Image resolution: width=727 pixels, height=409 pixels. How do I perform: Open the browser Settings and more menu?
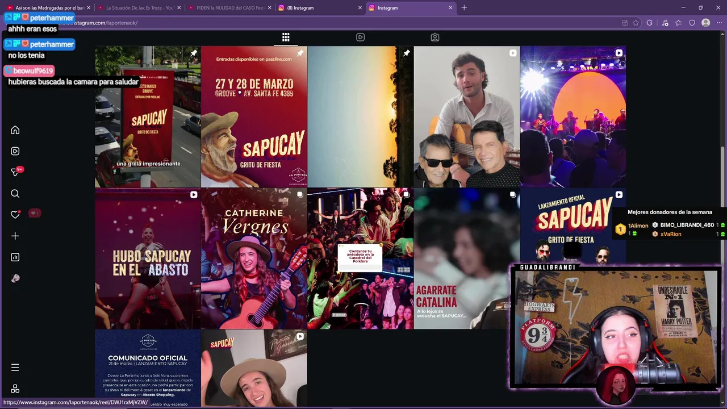pos(719,23)
